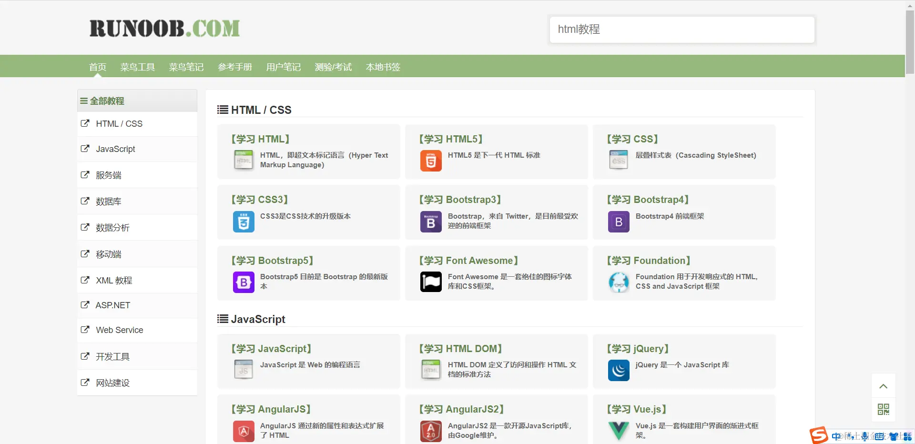Open the 用户笔记 navigation item
The width and height of the screenshot is (915, 444).
pyautogui.click(x=284, y=67)
